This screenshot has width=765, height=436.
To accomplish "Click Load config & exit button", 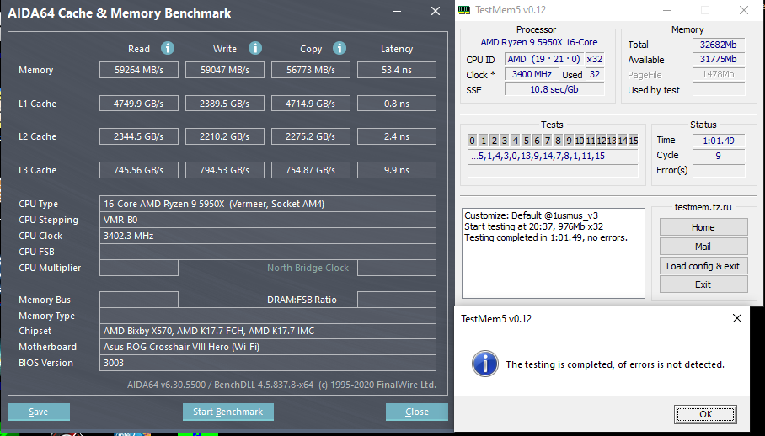I will [703, 266].
